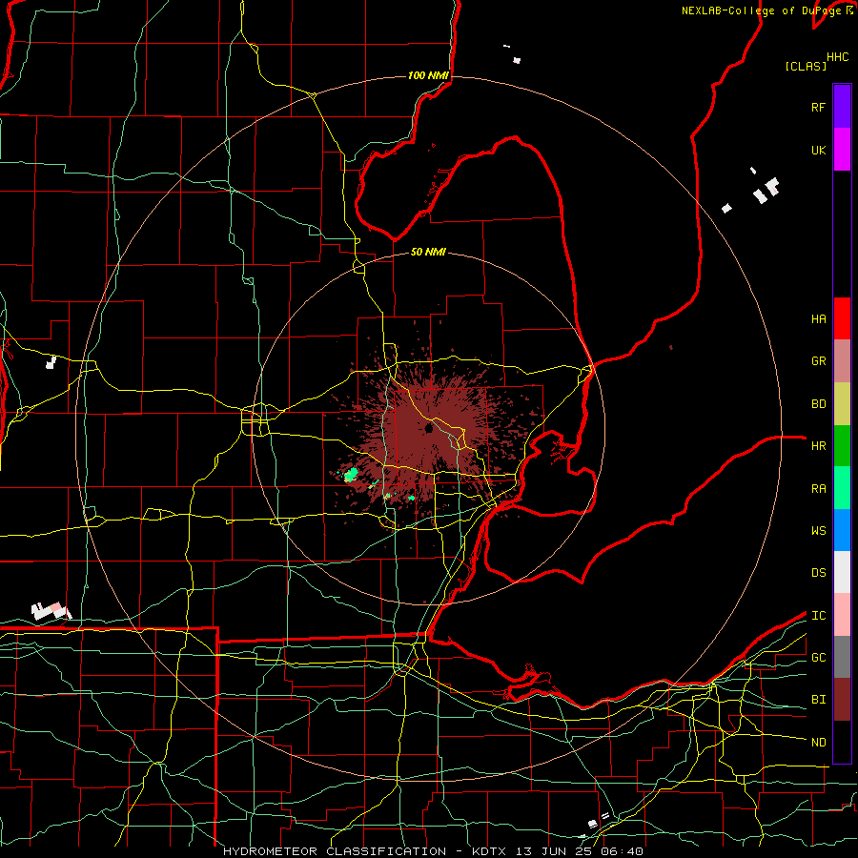Click the purple RF legend color swatch

pyautogui.click(x=842, y=107)
